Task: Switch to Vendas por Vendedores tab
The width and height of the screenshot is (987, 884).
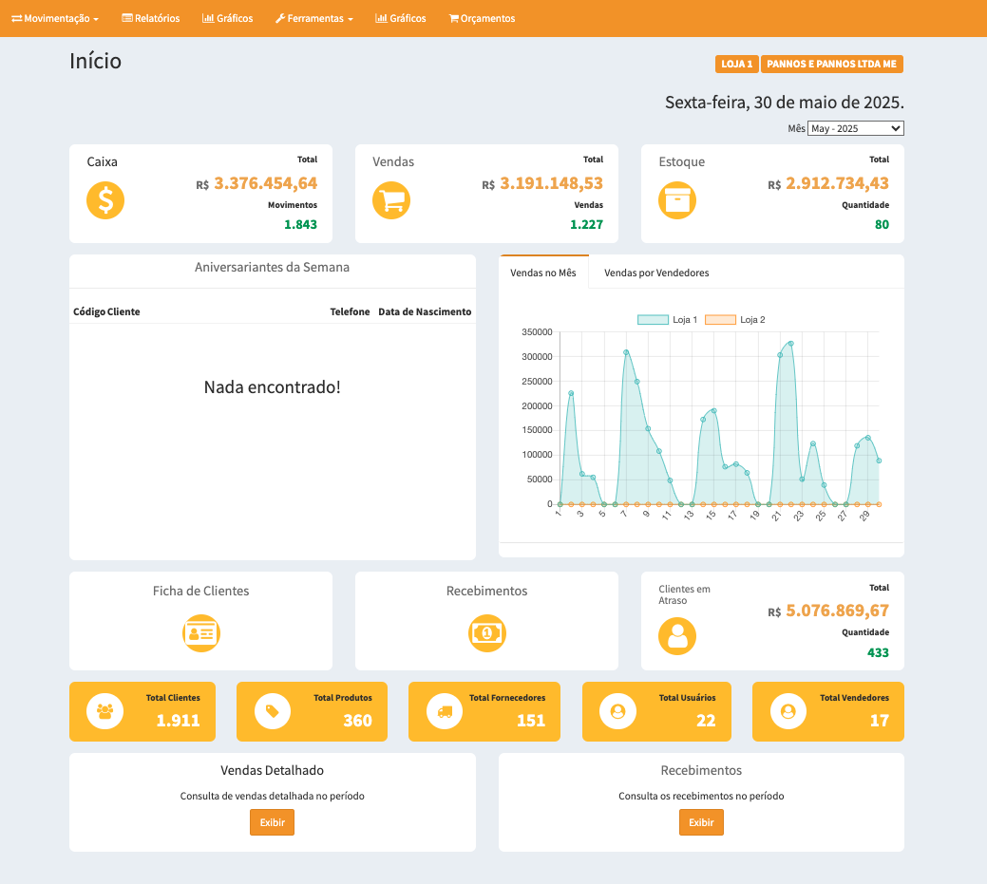Action: coord(656,273)
